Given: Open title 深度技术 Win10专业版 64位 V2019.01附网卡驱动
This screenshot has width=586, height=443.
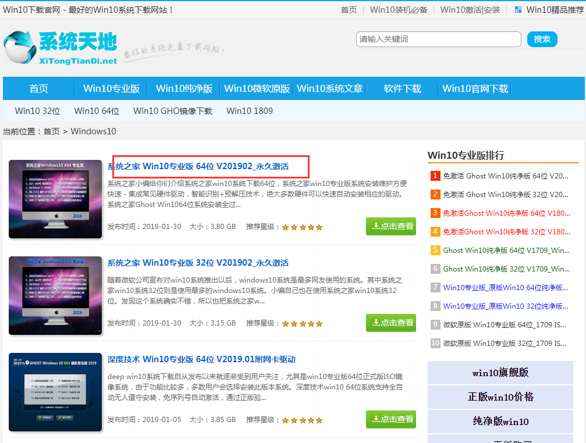Looking at the screenshot, I should pyautogui.click(x=201, y=359).
